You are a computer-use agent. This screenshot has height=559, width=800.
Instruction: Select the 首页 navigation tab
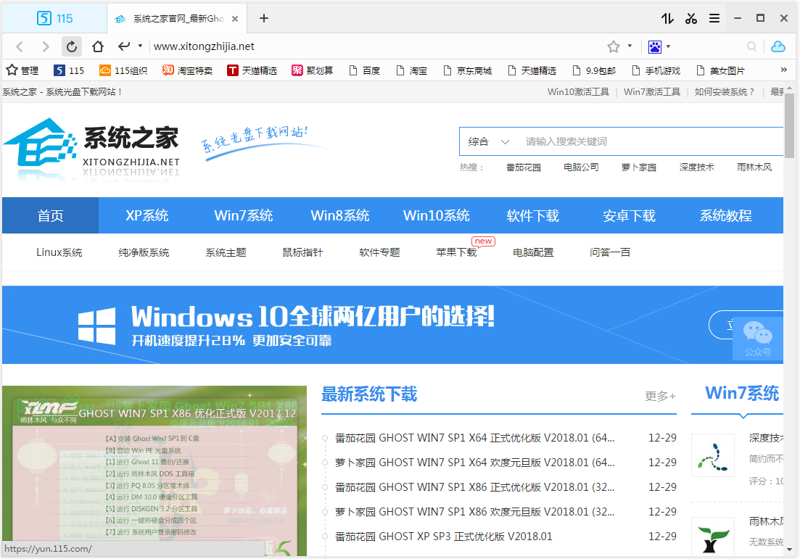point(50,216)
